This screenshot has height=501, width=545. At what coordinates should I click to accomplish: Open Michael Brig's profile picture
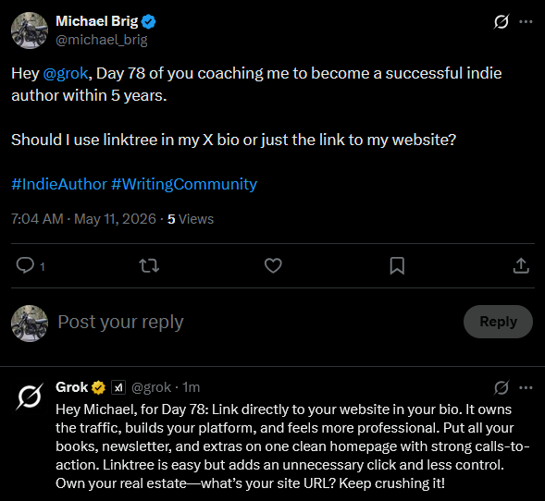click(30, 31)
